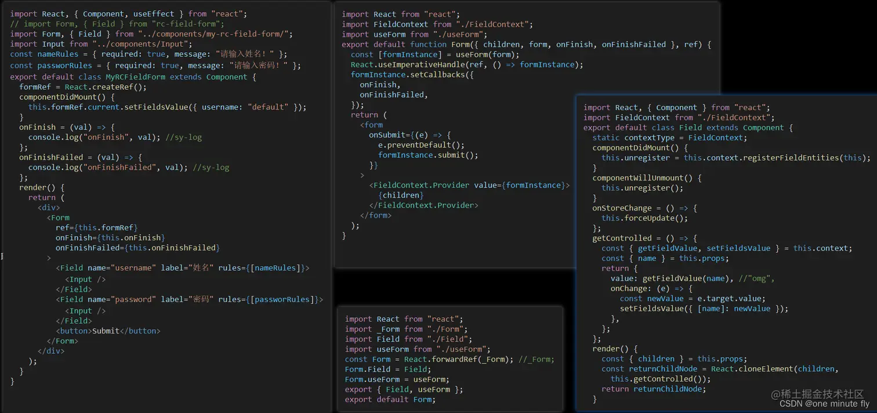This screenshot has height=413, width=877.
Task: Click the onFinish={this.onFinish} attribute line
Action: pyautogui.click(x=110, y=238)
